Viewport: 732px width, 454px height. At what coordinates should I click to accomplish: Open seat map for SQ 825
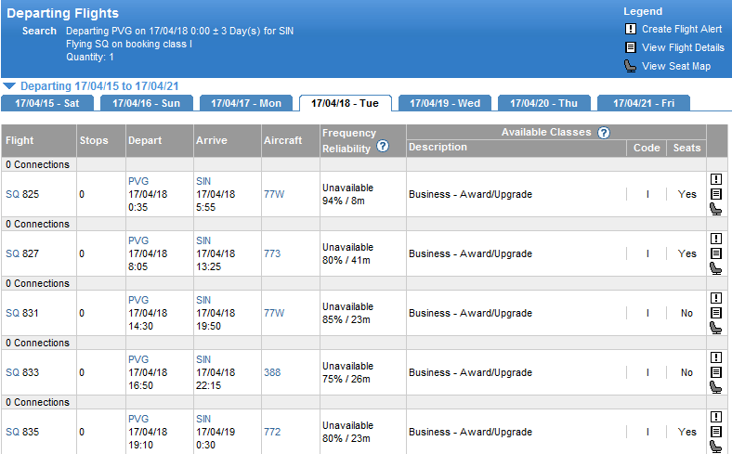716,209
